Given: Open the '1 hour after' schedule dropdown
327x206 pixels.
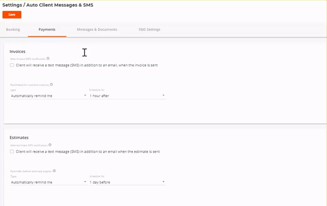Looking at the screenshot, I should [128, 96].
